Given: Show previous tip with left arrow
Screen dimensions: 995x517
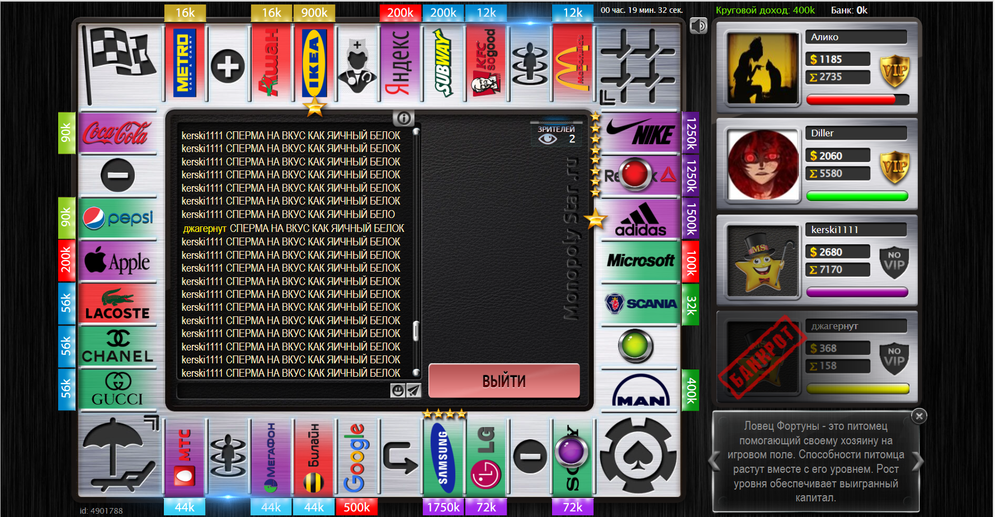Looking at the screenshot, I should [x=714, y=462].
